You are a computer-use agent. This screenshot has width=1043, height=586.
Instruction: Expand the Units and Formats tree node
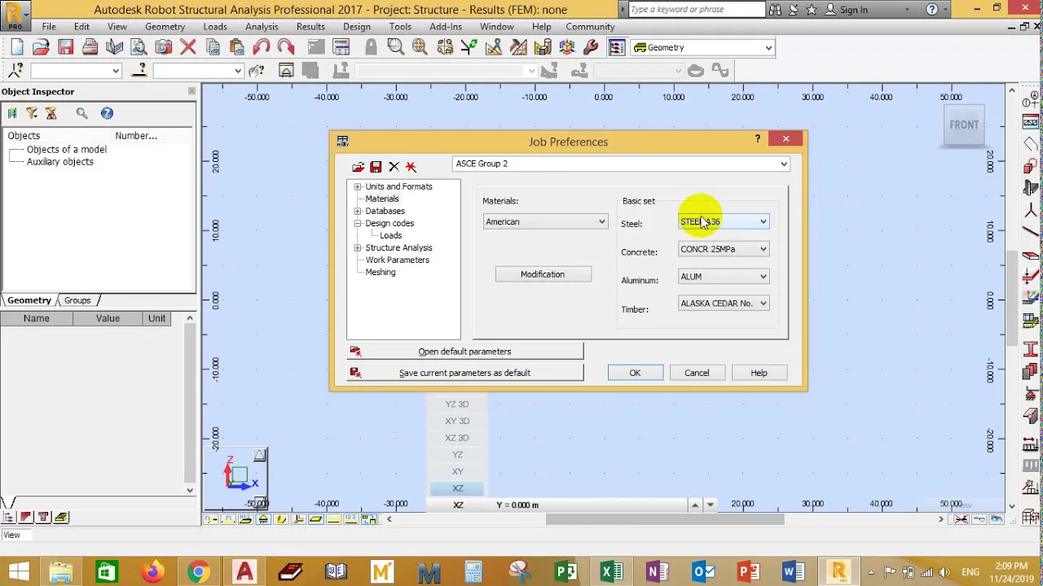point(358,186)
